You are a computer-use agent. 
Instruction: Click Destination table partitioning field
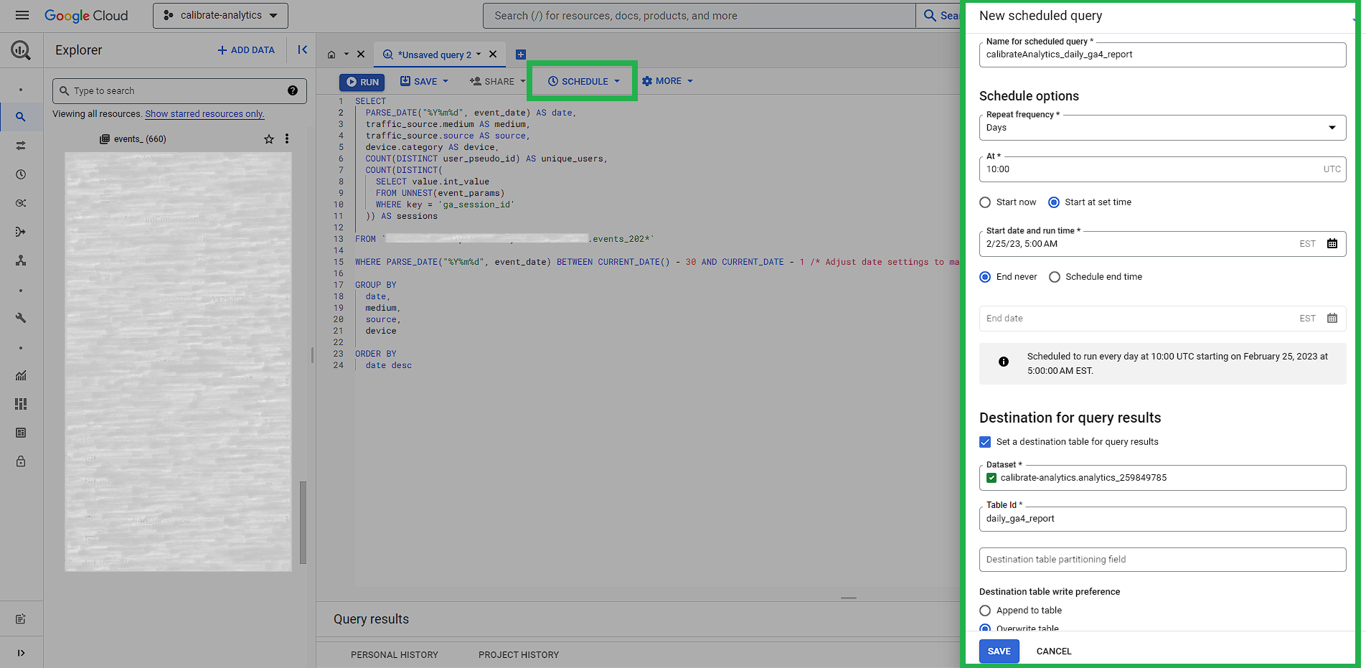tap(1162, 560)
